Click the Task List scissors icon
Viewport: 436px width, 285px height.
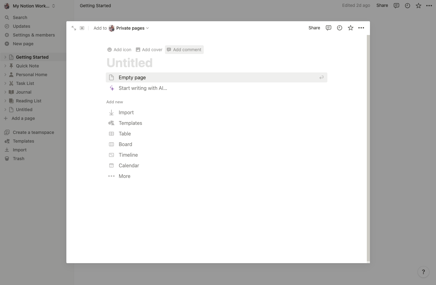[x=11, y=83]
